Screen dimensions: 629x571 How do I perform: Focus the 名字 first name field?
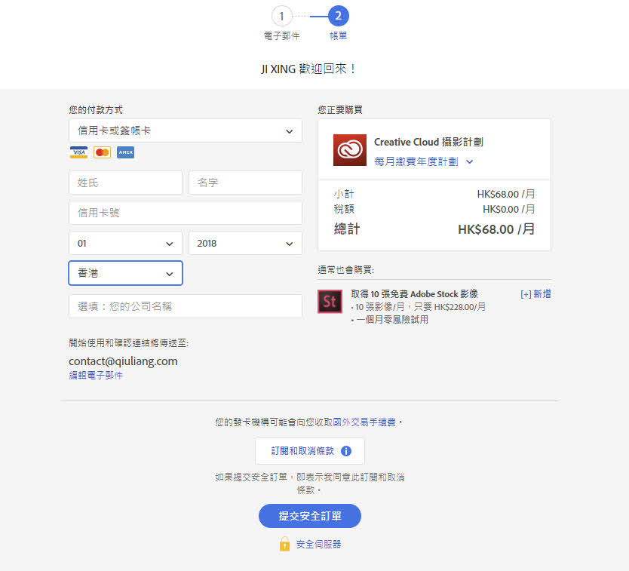click(x=245, y=183)
